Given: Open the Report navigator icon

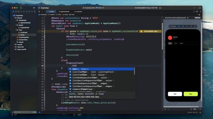Looking at the screenshot, I should coord(35,12).
